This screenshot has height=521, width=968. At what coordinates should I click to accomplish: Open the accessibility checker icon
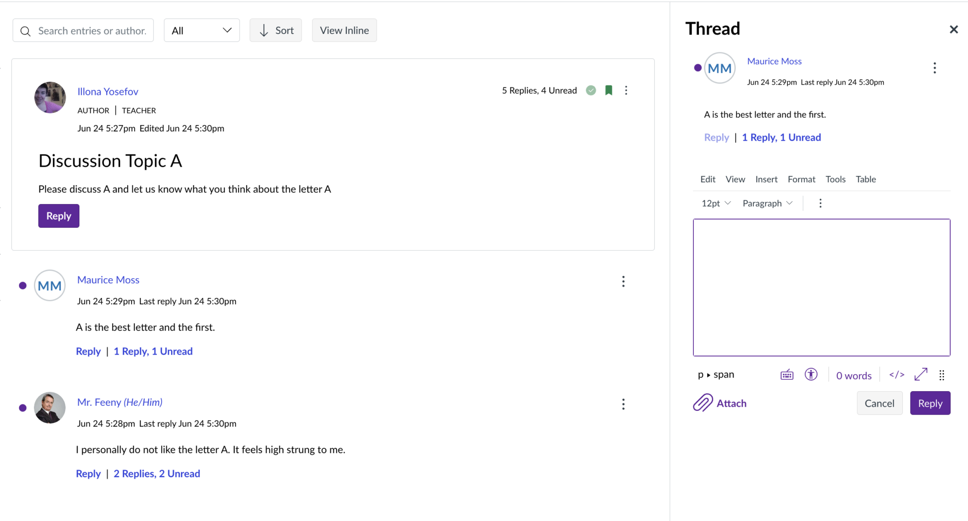(811, 375)
